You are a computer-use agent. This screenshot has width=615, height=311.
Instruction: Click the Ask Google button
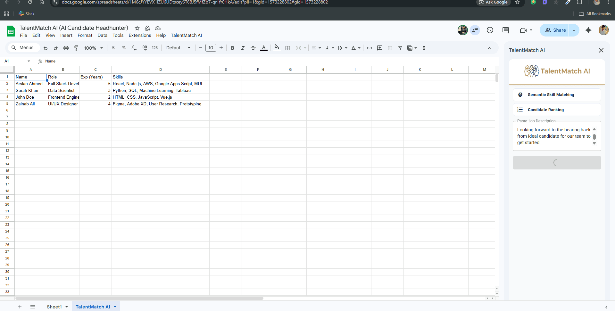tap(493, 2)
